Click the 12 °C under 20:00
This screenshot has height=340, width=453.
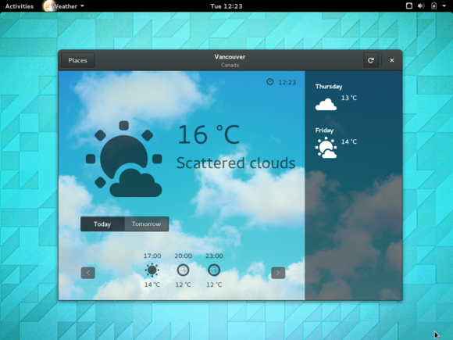[x=184, y=285]
